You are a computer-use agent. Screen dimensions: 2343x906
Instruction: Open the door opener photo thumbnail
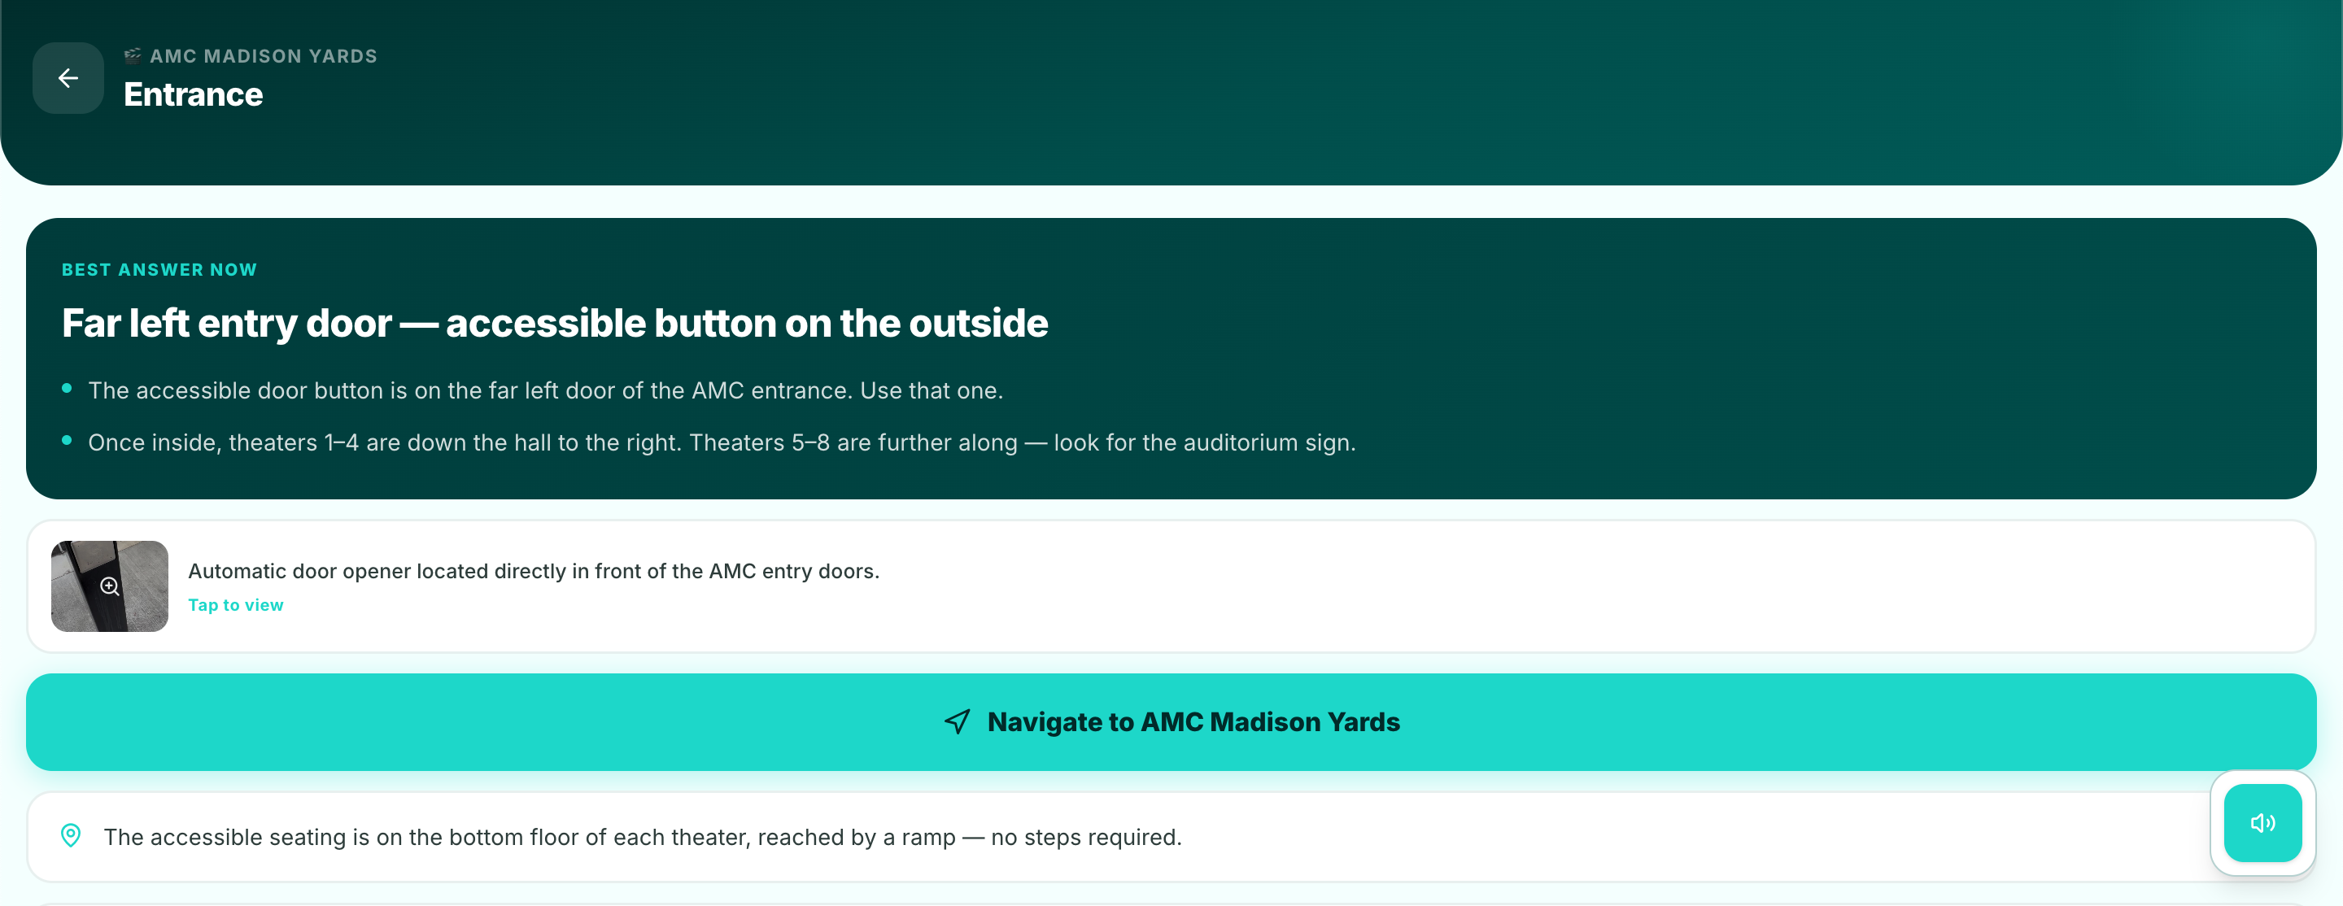109,586
